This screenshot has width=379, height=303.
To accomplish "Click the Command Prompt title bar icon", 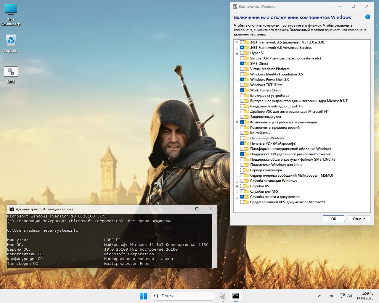I will 12,209.
